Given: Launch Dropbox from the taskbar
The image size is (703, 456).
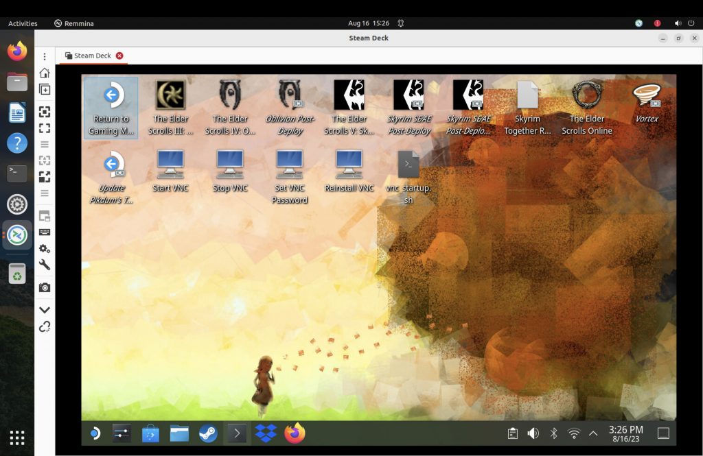Looking at the screenshot, I should tap(266, 433).
